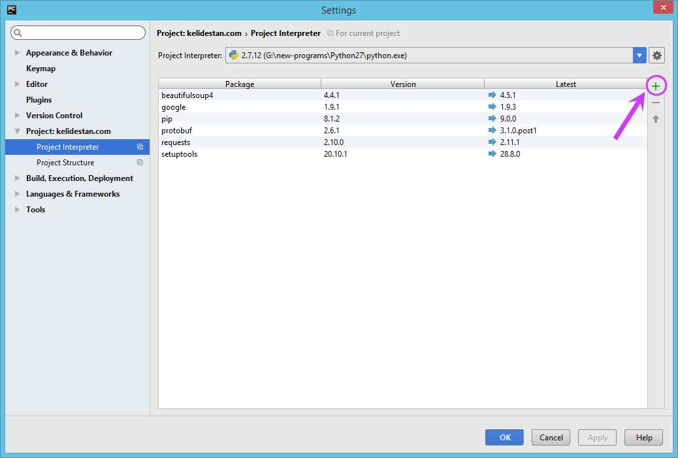Expand Appearance & Behavior arrow
678x458 pixels.
pos(17,53)
